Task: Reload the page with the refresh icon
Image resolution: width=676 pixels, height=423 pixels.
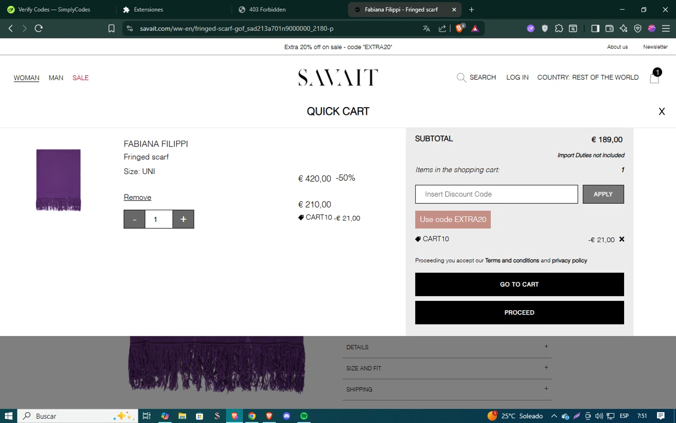Action: tap(39, 28)
